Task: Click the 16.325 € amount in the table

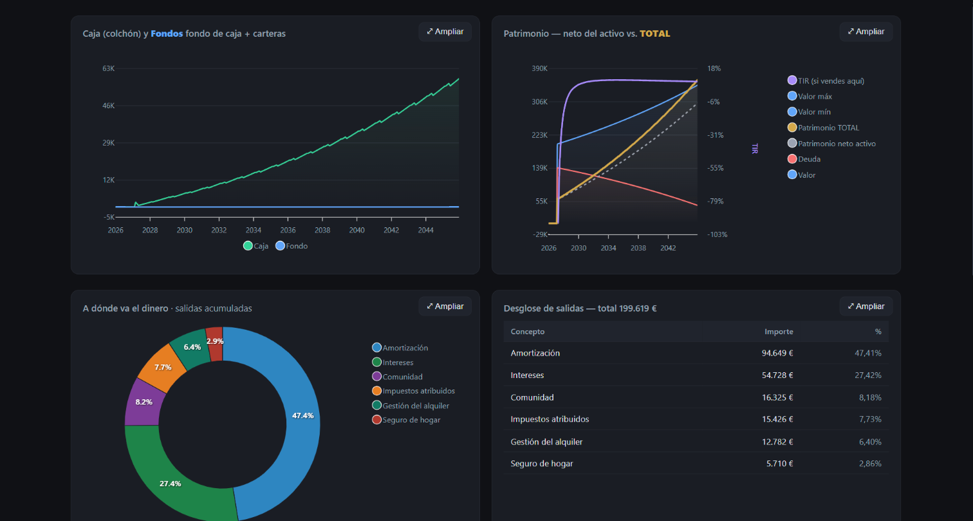Action: coord(777,397)
